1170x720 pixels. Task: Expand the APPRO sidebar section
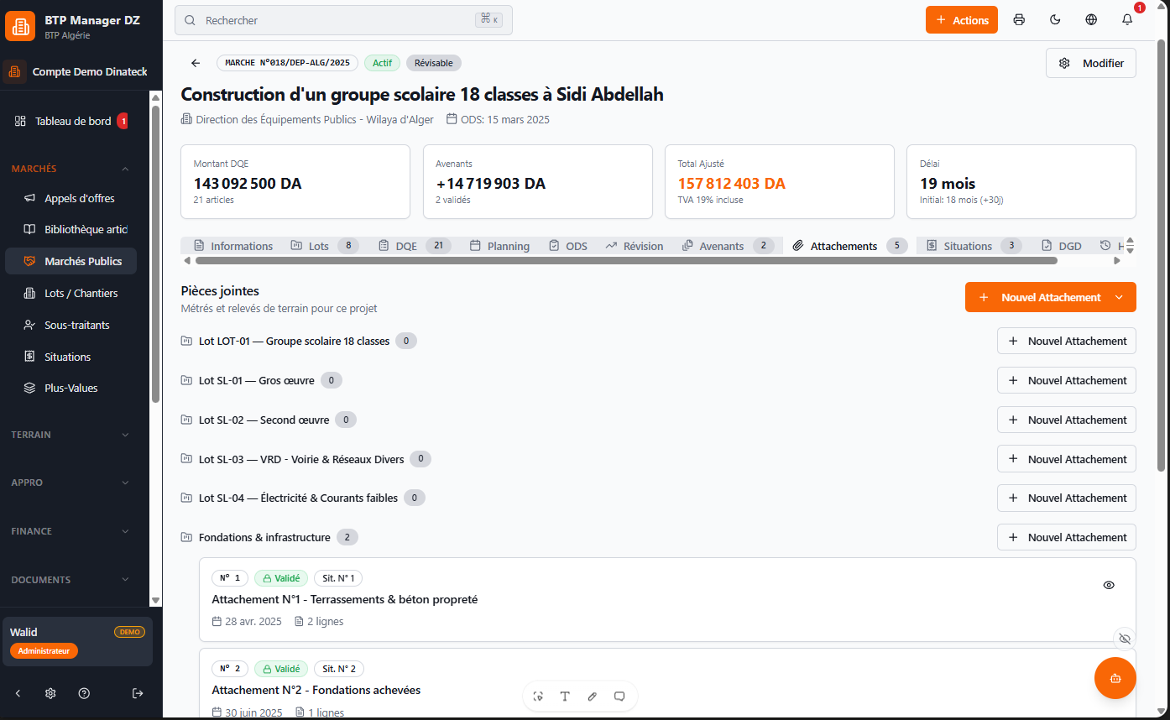(x=71, y=483)
